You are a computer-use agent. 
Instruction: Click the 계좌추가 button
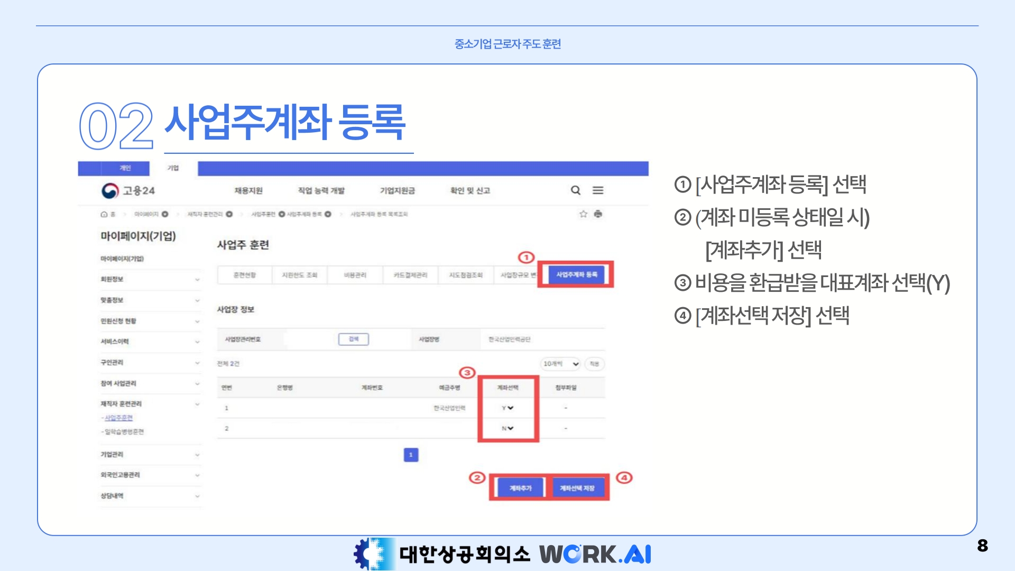pyautogui.click(x=520, y=488)
